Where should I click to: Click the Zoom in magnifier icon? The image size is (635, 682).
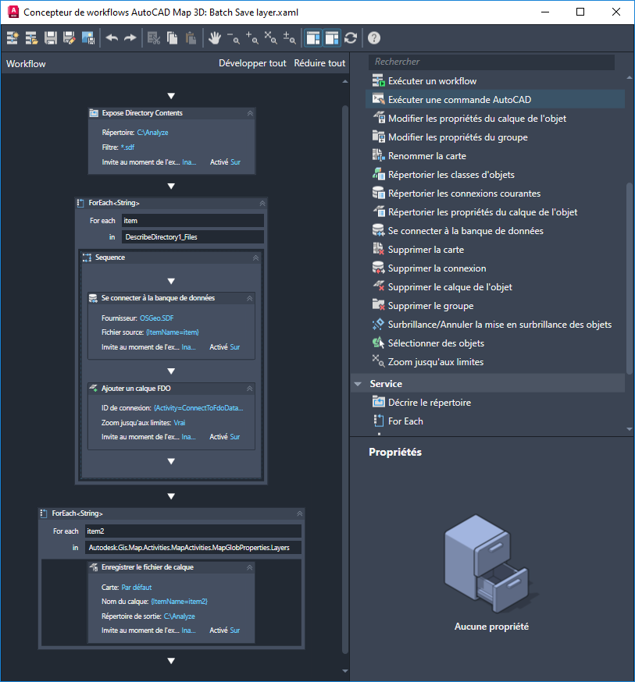tap(252, 38)
